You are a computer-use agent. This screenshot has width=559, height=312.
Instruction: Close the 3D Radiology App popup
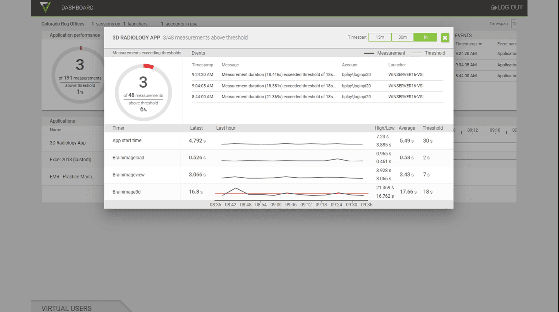[x=445, y=38]
